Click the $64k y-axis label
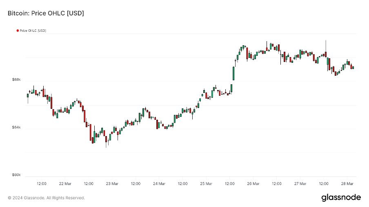This screenshot has height=207, width=369. (16, 128)
